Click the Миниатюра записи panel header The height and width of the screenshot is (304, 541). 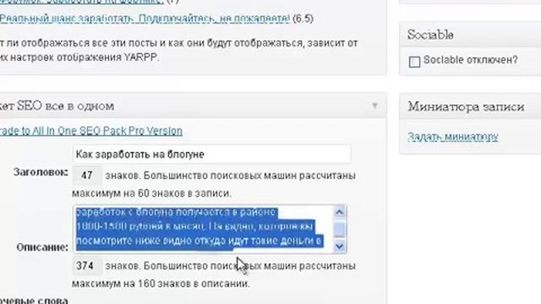(x=470, y=106)
